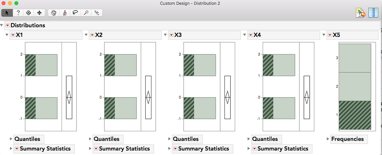Expand the X5 Frequencies section
Viewport: 382px width, 155px height.
(328, 139)
